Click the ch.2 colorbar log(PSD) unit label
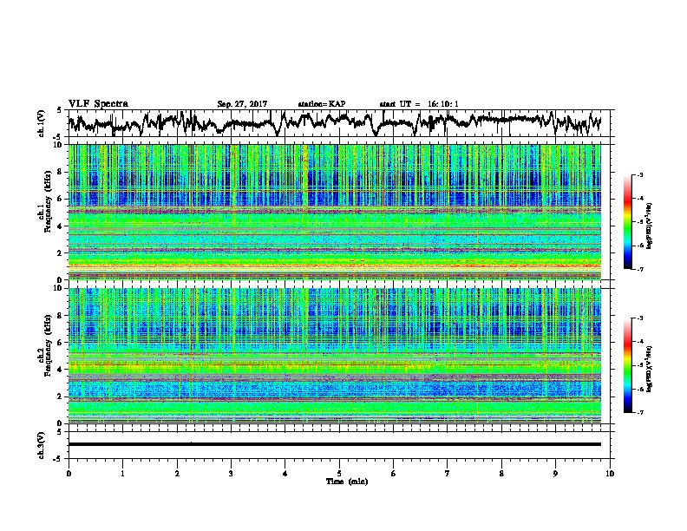Viewport: 687px width, 531px height. [x=649, y=369]
